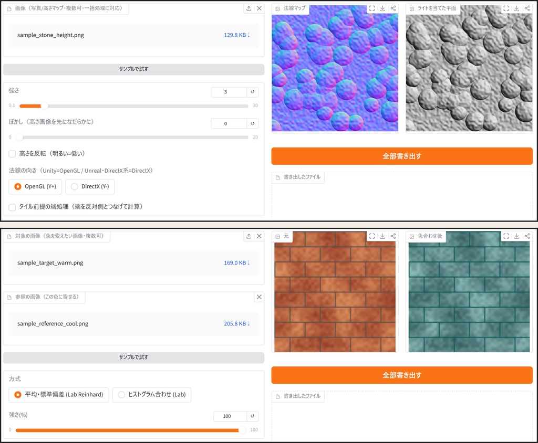Click the 強さ slider ranging 0.1 to 30
The width and height of the screenshot is (538, 443).
134,106
